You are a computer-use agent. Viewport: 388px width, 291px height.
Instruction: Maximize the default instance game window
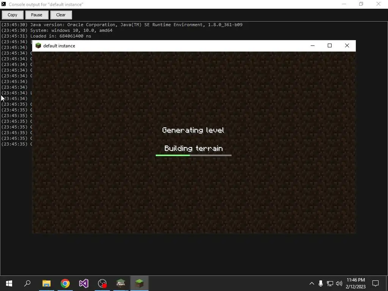(x=330, y=46)
